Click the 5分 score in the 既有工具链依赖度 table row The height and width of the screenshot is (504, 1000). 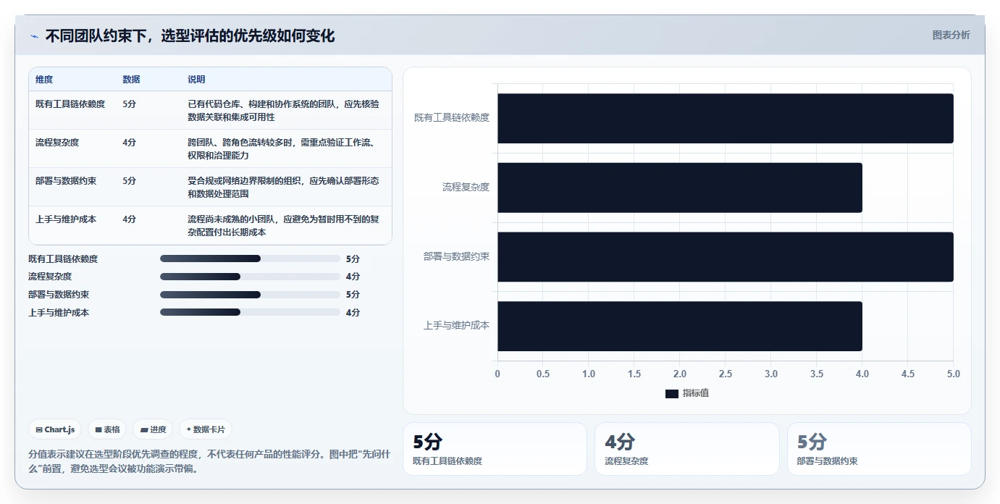[x=129, y=104]
